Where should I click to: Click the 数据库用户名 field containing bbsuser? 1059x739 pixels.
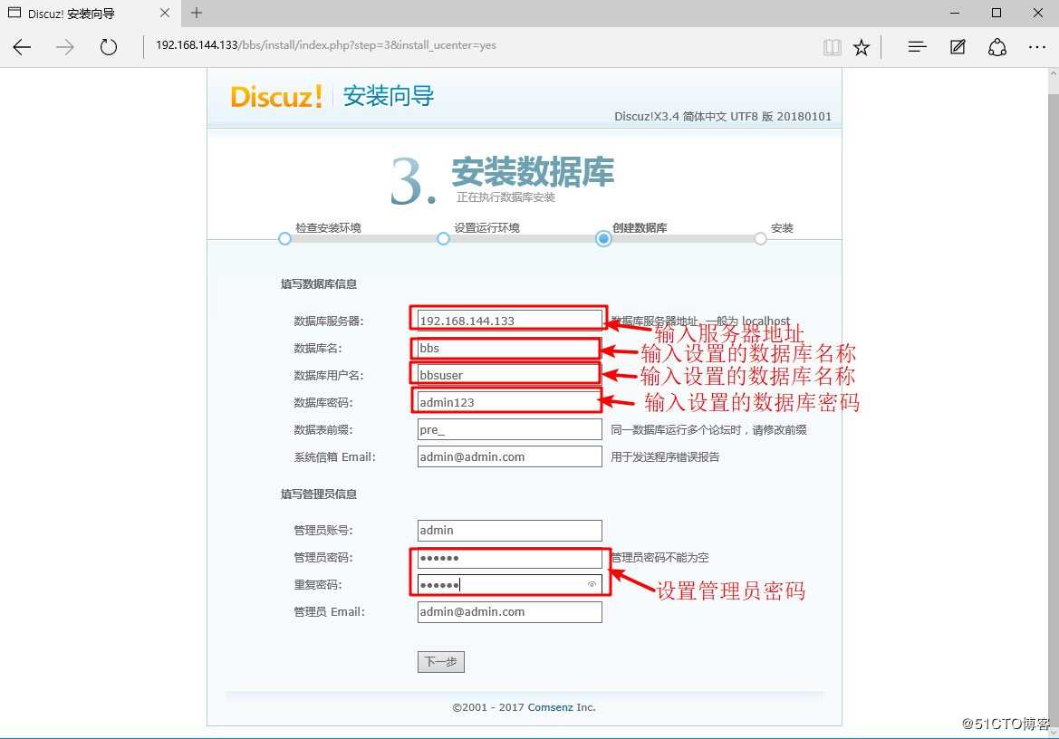[510, 375]
